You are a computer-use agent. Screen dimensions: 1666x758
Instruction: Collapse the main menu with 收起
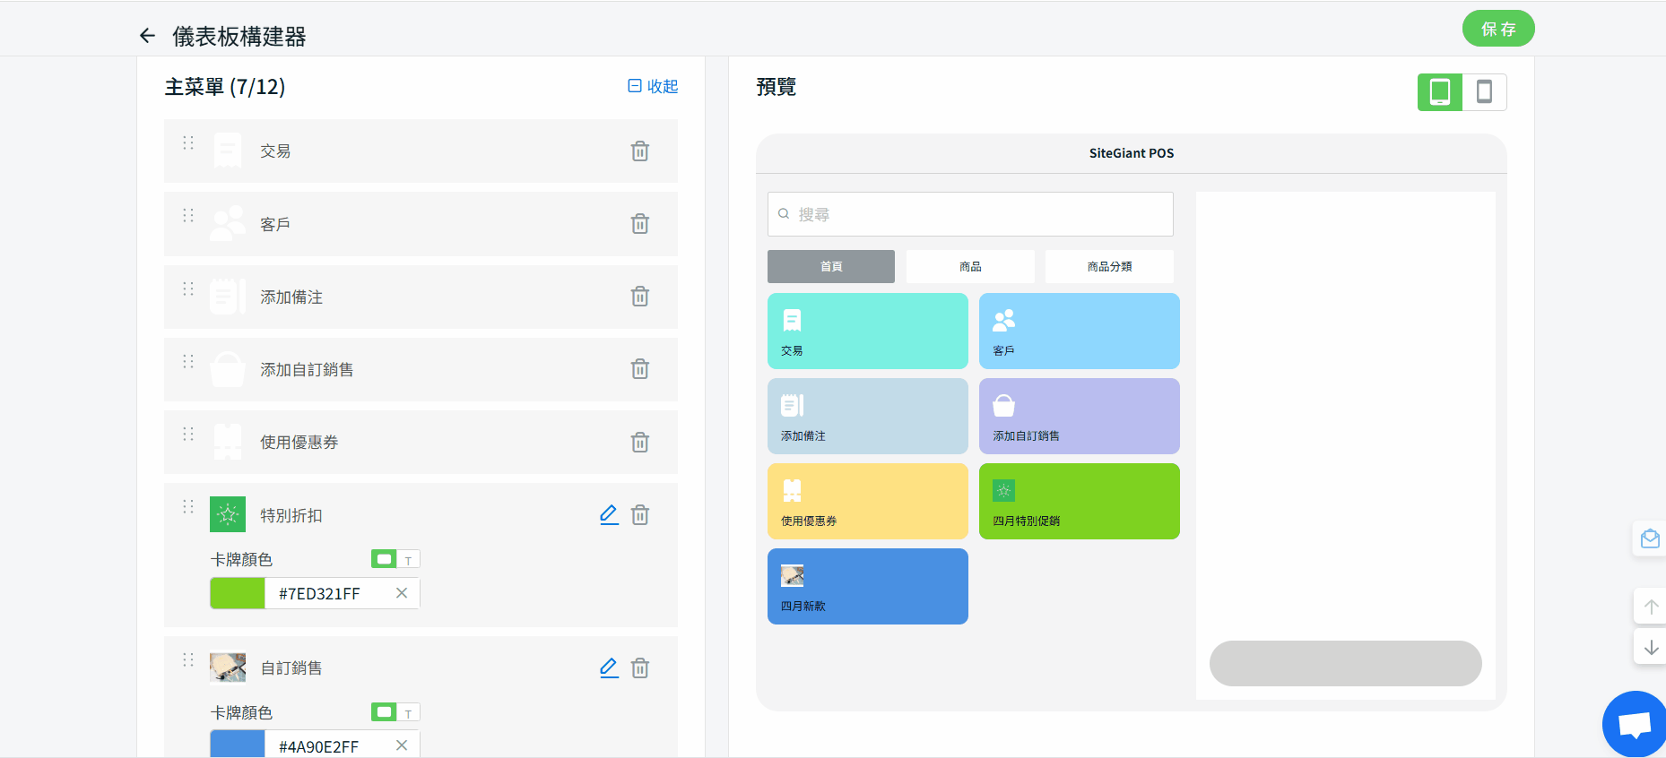tap(653, 86)
